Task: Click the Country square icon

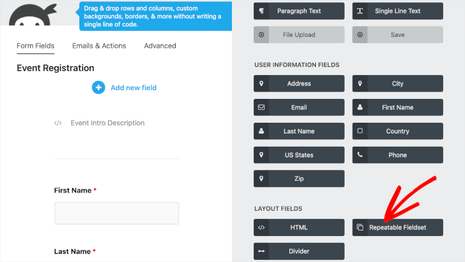Action: tap(360, 131)
